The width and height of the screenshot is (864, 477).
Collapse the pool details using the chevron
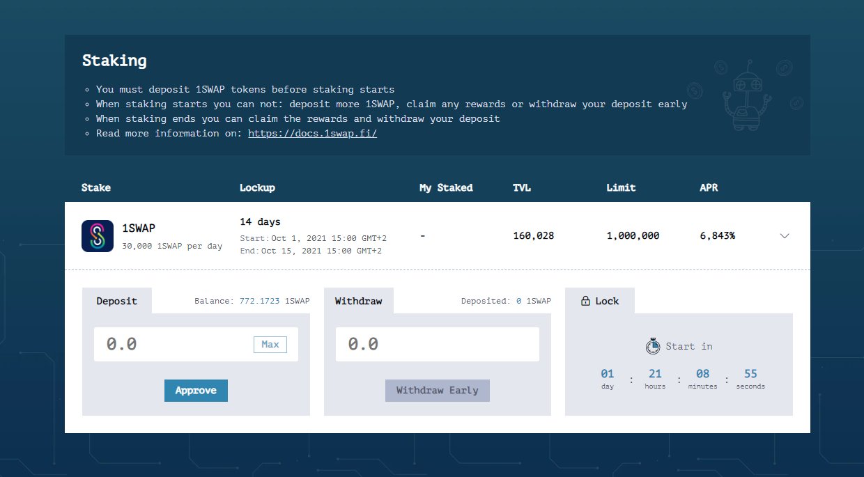tap(785, 236)
